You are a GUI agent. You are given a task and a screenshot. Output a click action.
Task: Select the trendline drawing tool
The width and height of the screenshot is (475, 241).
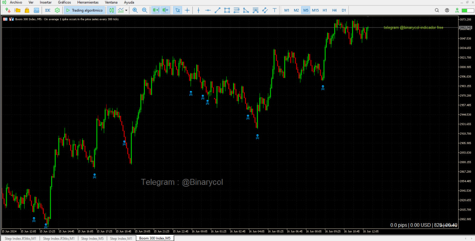(x=218, y=10)
